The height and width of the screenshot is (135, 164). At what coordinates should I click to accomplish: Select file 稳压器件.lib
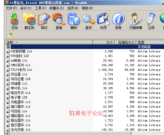(21, 120)
